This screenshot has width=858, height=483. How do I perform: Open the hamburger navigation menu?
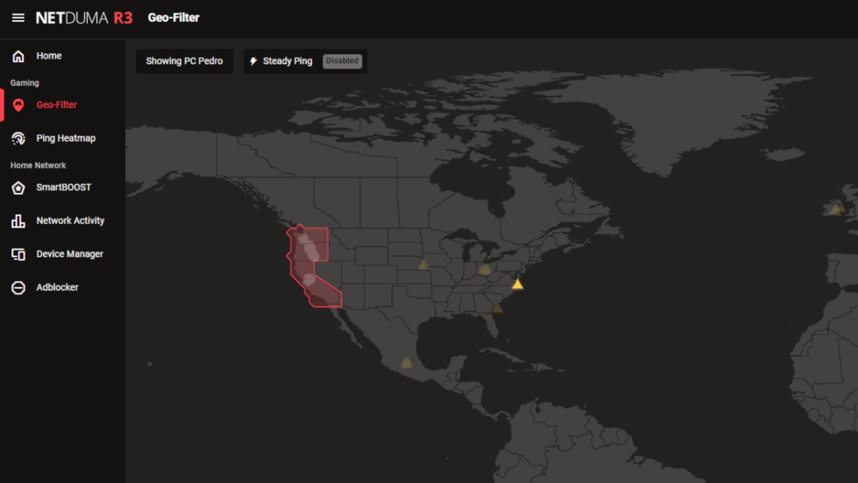click(18, 18)
